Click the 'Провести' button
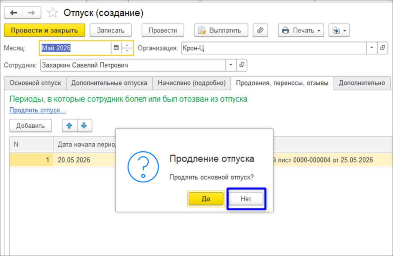Image resolution: width=393 pixels, height=256 pixels. pyautogui.click(x=163, y=31)
